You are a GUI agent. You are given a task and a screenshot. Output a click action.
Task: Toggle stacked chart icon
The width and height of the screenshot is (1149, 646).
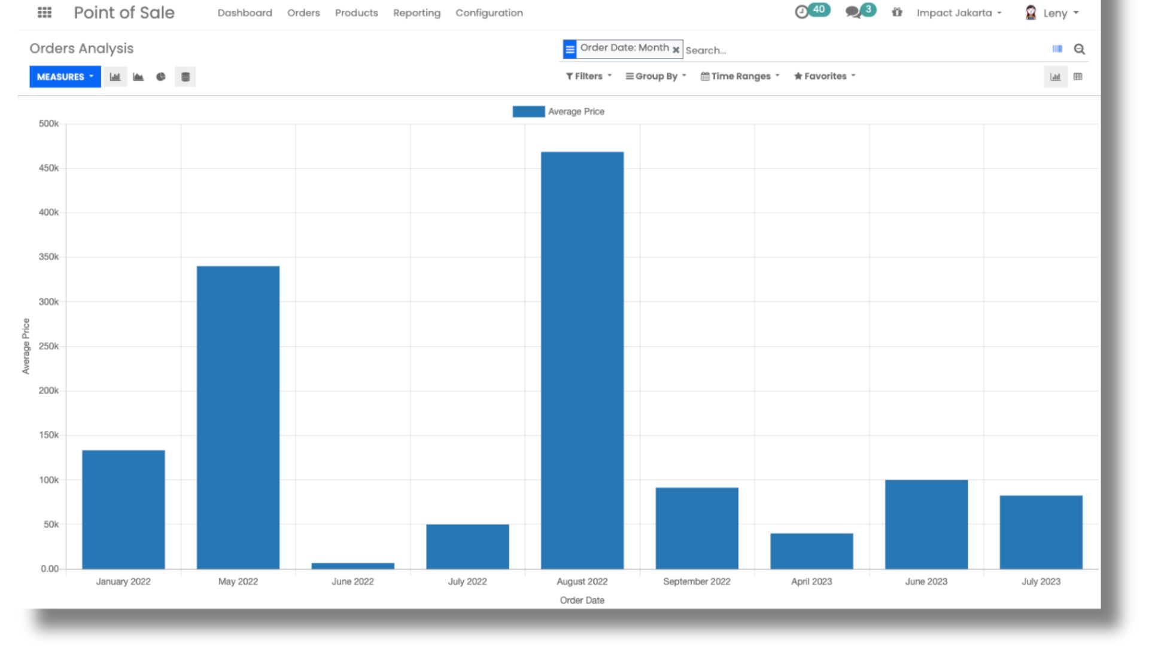[x=186, y=77]
